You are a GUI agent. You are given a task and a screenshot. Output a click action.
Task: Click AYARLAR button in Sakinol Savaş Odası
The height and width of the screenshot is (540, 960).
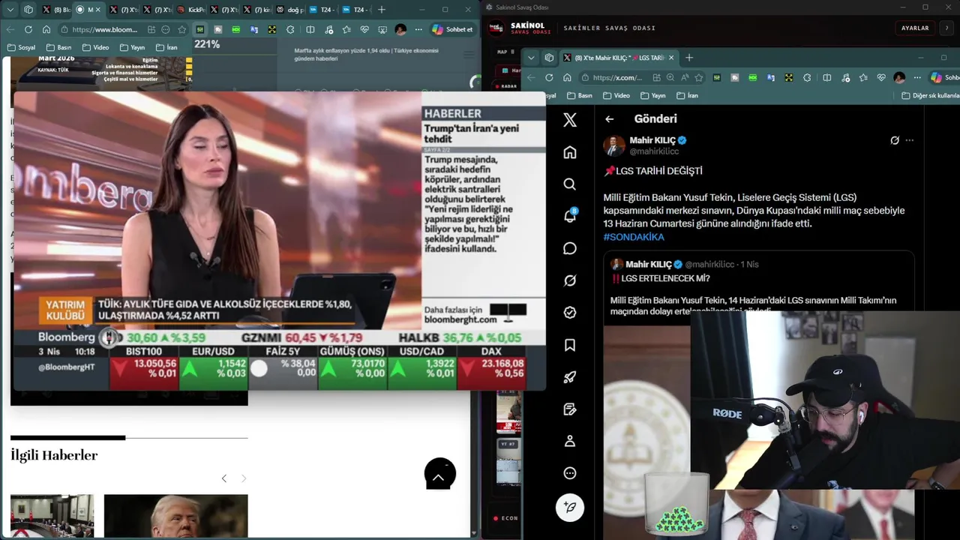[x=915, y=28]
